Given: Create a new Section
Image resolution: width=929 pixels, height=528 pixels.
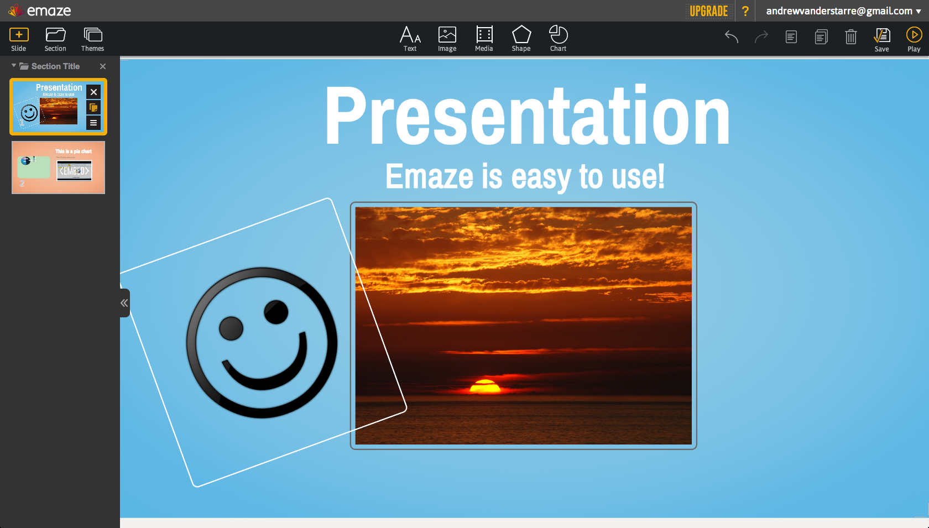Looking at the screenshot, I should click(x=55, y=40).
